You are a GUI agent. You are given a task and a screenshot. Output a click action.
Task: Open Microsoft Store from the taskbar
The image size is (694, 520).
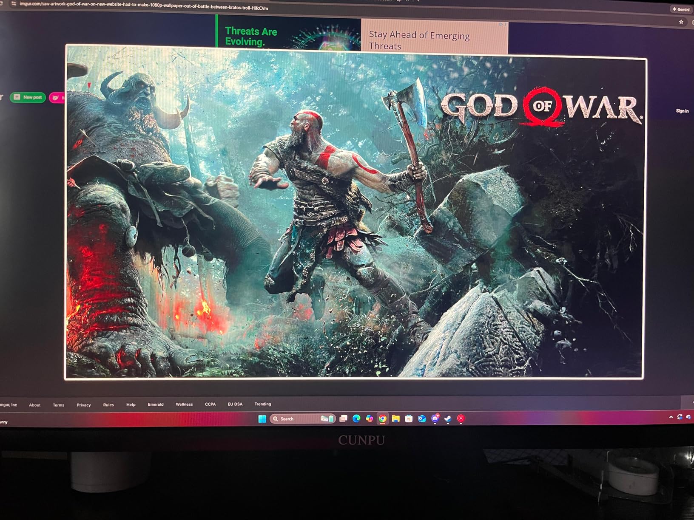click(409, 419)
